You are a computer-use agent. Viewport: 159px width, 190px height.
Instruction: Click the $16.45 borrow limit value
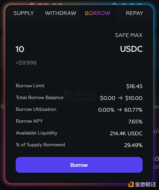click(x=134, y=86)
